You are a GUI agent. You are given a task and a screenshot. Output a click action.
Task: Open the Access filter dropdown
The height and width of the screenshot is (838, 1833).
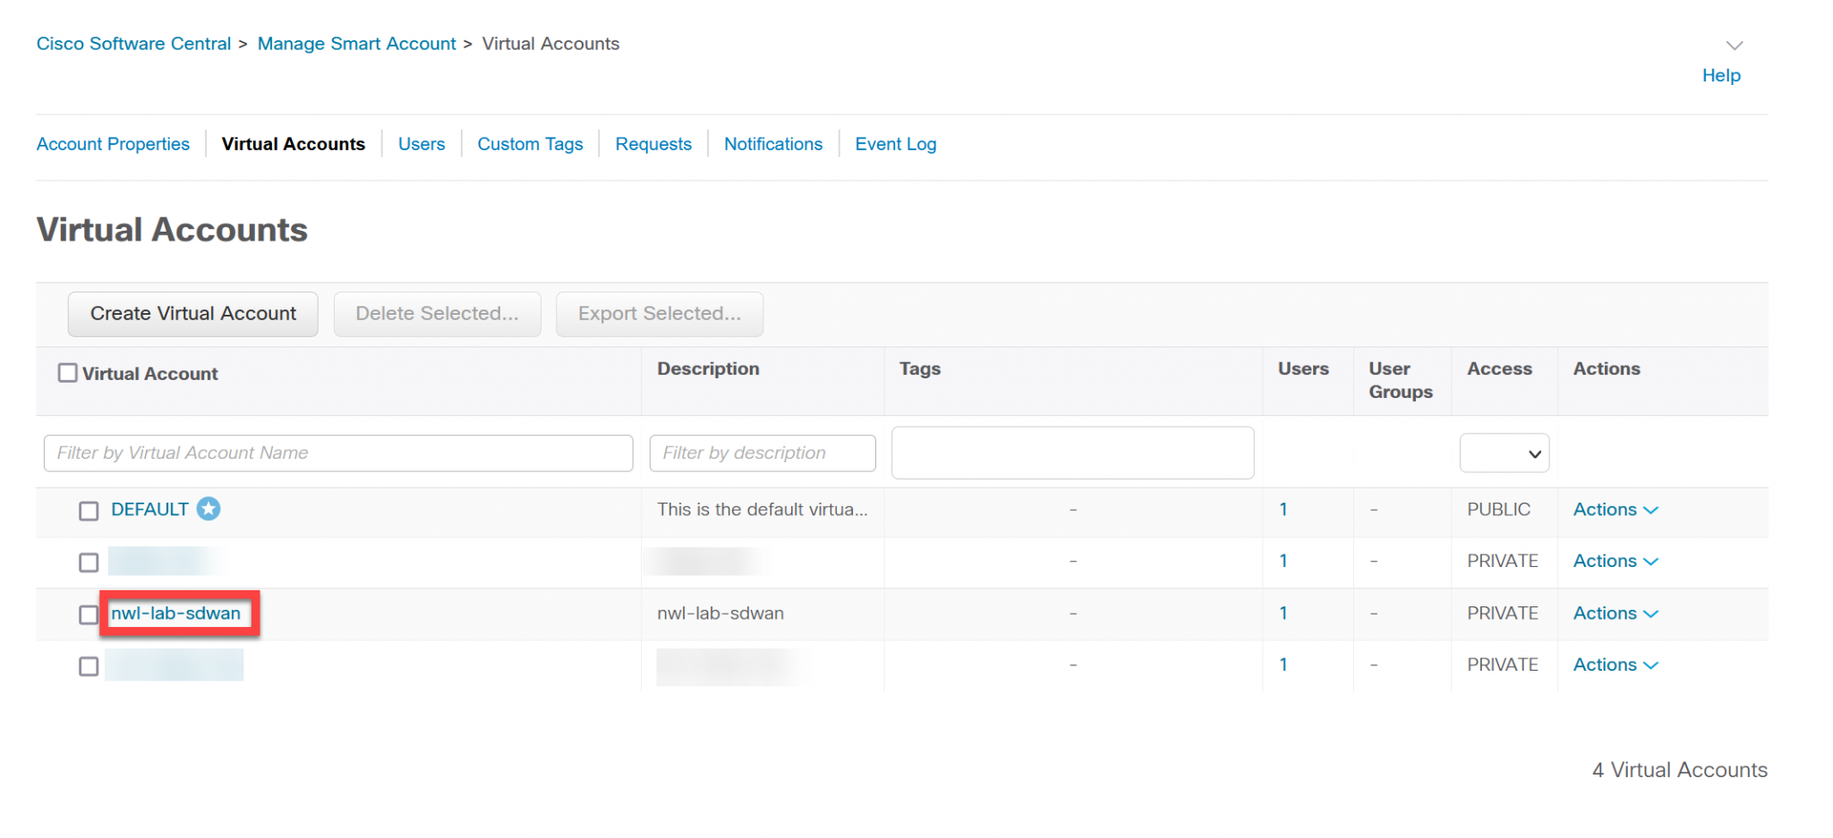pos(1504,453)
